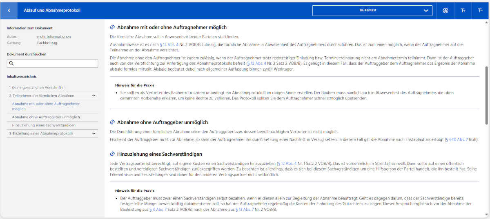Go to '1. Keine gesetzlichen Vorschriften' in contents
Image resolution: width=490 pixels, height=219 pixels.
37,87
